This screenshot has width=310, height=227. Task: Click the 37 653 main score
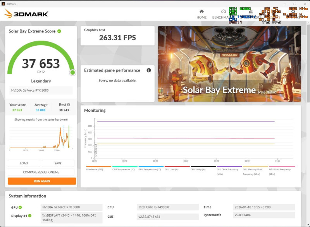(x=41, y=63)
